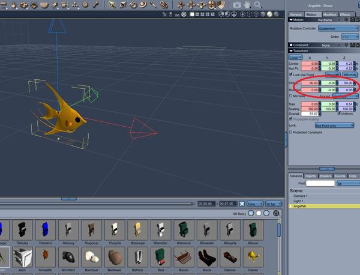This screenshot has height=275, width=360.
Task: Click the crossed-box icon beside the end time
Action: point(242,204)
